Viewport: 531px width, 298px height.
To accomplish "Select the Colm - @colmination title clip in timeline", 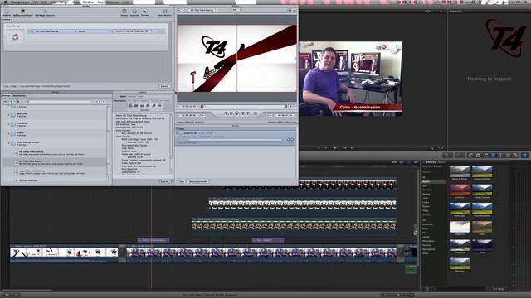I will (x=153, y=240).
